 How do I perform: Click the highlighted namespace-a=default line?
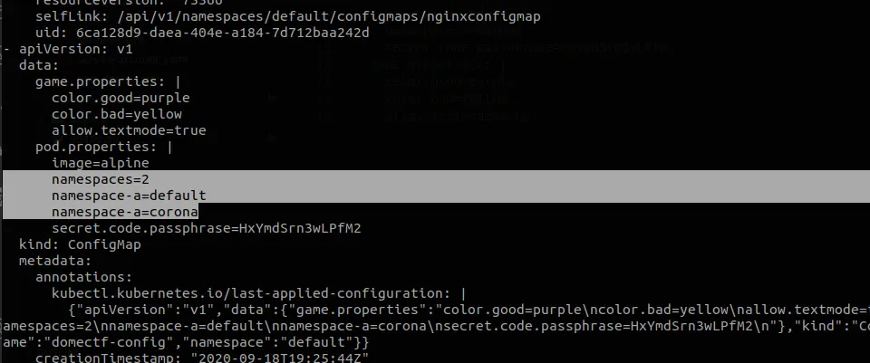pos(129,196)
